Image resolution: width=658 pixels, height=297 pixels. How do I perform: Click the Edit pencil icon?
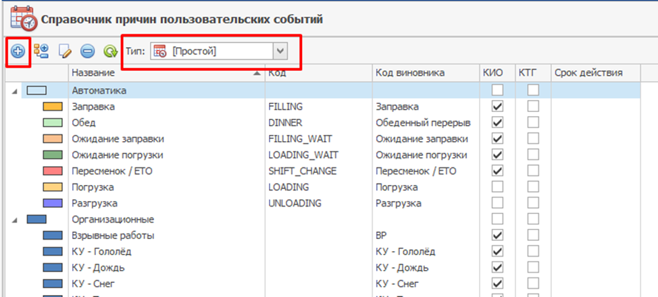coord(64,51)
